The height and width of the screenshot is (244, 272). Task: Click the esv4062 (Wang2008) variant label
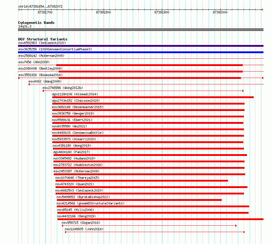(45, 81)
